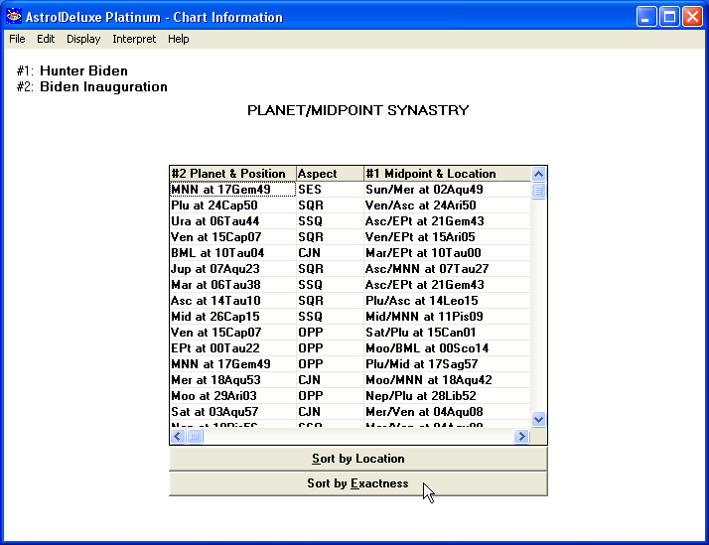Image resolution: width=709 pixels, height=545 pixels.
Task: Click the table's scroll down arrow
Action: pos(538,419)
